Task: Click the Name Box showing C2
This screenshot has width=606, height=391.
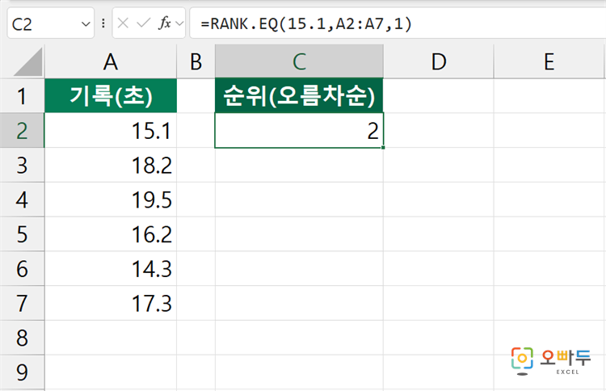Action: 51,23
